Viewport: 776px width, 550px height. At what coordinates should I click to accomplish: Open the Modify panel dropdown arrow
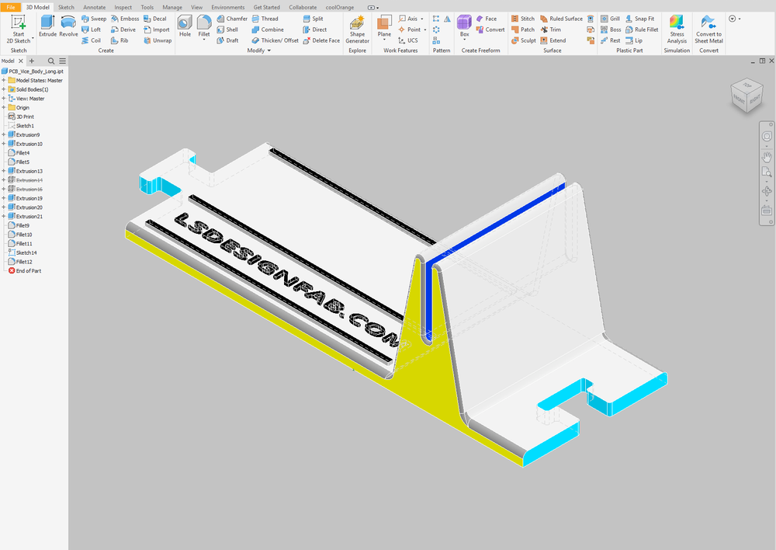click(269, 50)
